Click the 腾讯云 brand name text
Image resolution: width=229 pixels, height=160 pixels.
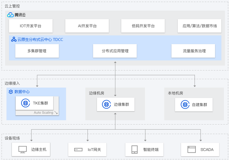[20, 15]
